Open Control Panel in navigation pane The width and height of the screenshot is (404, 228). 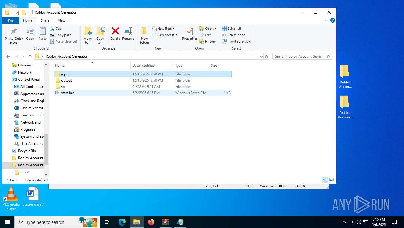[x=29, y=80]
